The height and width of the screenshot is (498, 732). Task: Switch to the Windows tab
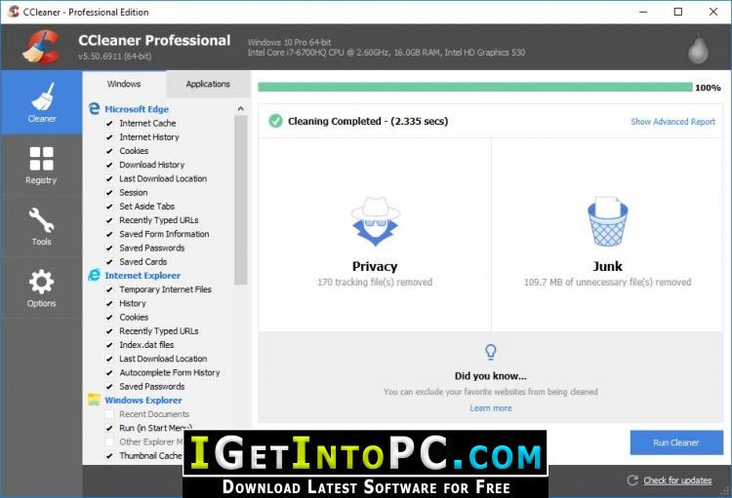pos(124,84)
